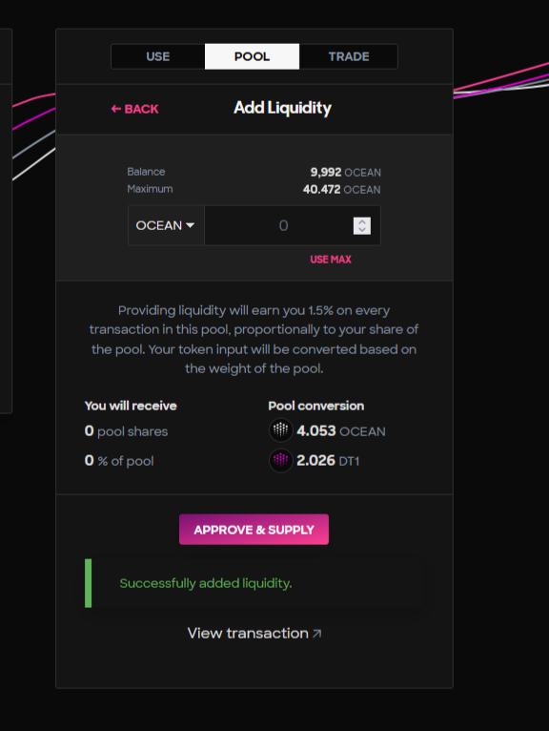Screen dimensions: 549x731
Task: Click the external link arrow beside View transaction
Action: 317,634
